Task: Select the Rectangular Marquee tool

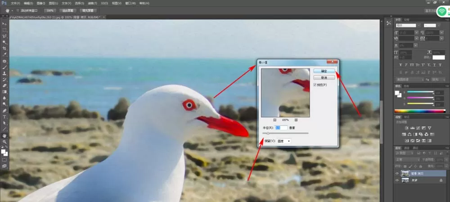Action: pyautogui.click(x=4, y=30)
